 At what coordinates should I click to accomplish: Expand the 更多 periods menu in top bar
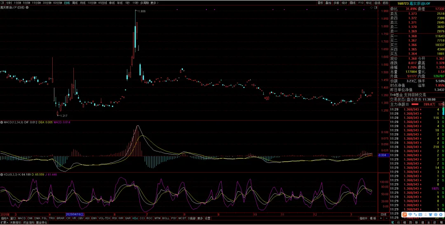pyautogui.click(x=155, y=2)
